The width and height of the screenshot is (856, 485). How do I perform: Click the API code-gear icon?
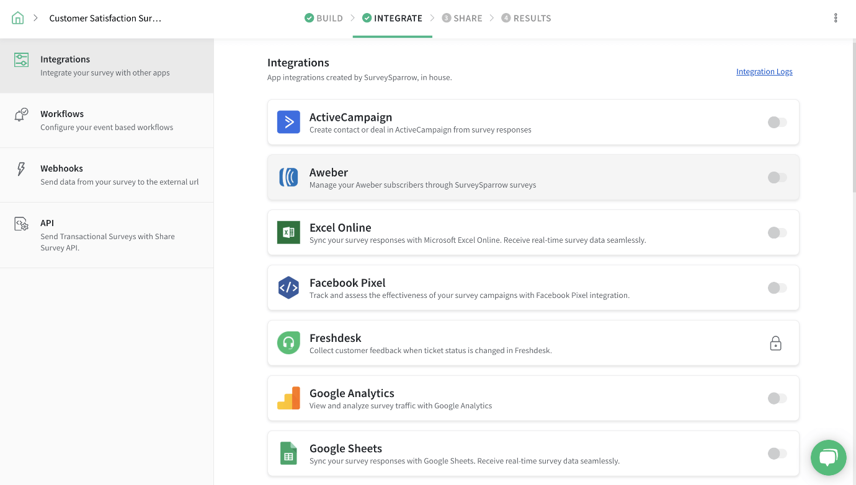[21, 224]
